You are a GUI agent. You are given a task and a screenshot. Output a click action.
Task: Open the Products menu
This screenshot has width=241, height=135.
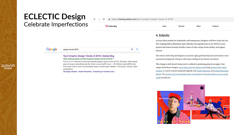point(215,26)
